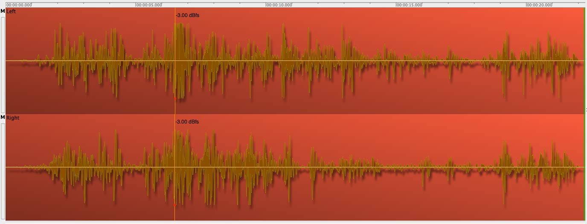
Task: Click the Left channel vertical level slider
Action: 3,64
